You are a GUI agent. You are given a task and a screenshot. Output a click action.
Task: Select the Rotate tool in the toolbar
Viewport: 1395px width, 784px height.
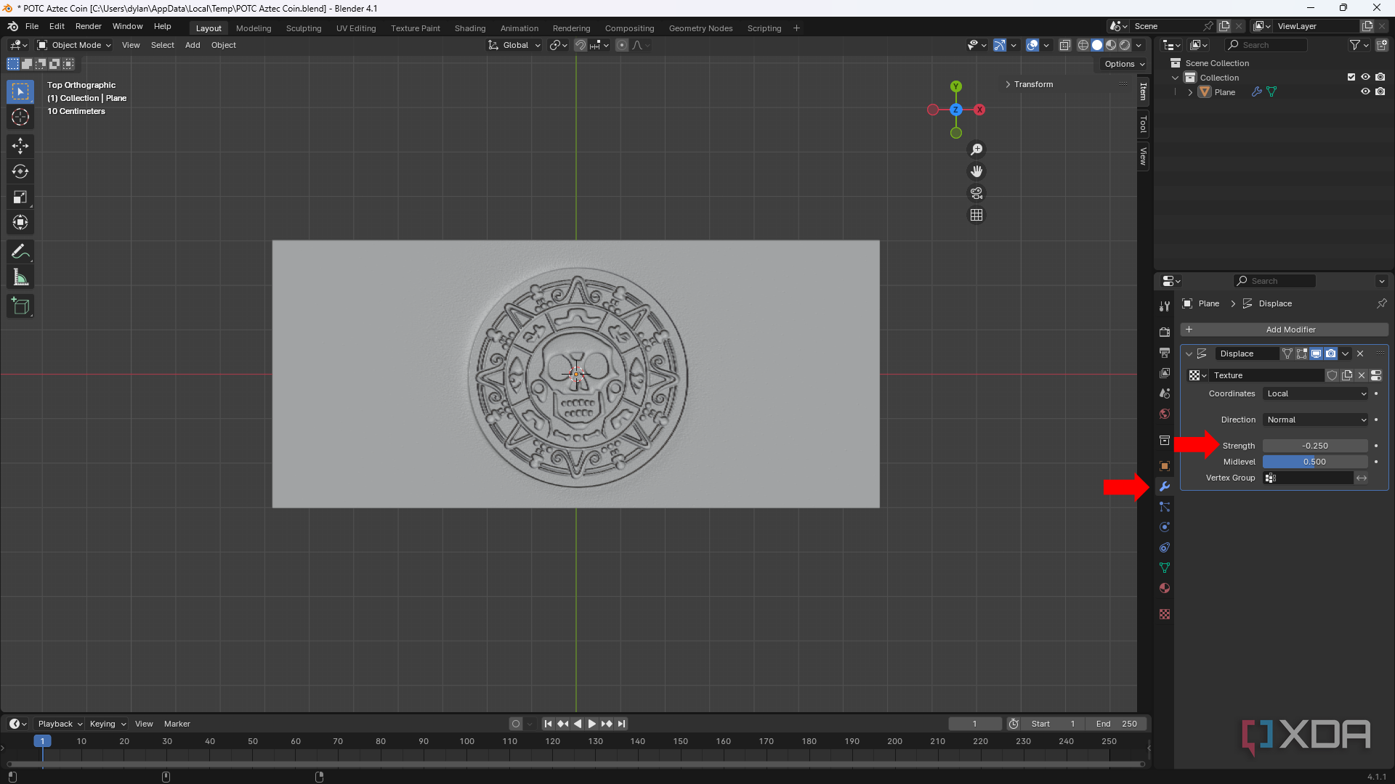[20, 171]
